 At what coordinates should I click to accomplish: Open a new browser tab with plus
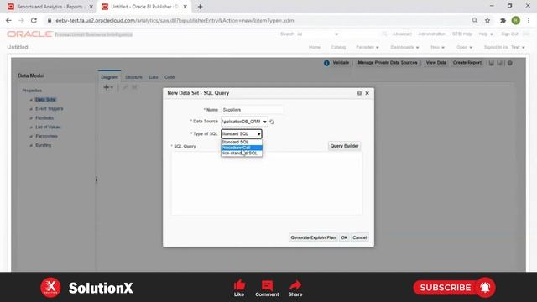click(x=200, y=7)
